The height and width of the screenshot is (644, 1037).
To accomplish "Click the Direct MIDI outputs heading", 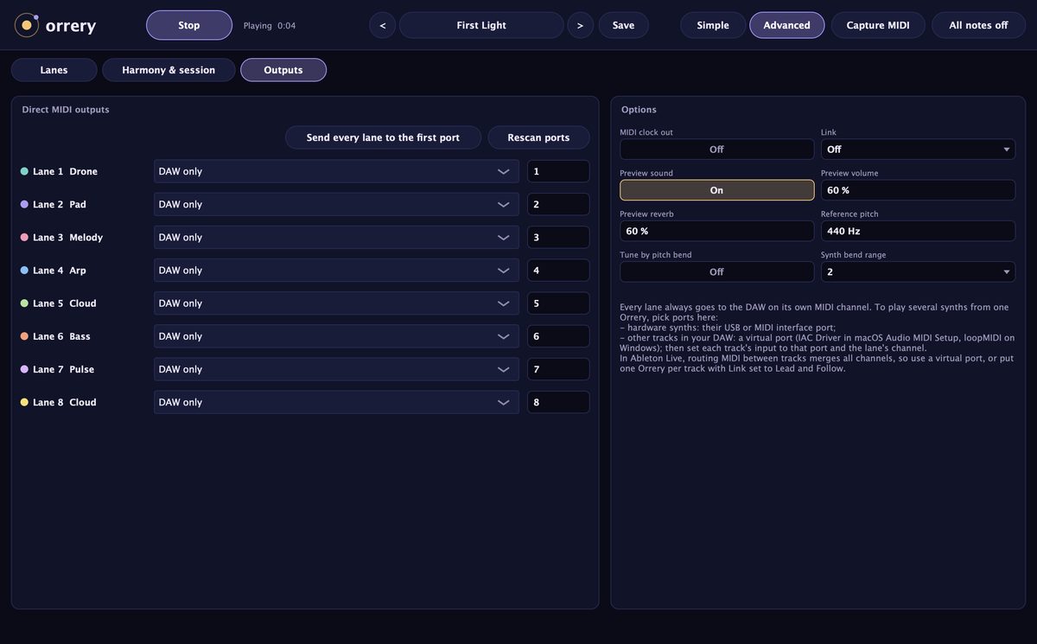I will pyautogui.click(x=66, y=110).
